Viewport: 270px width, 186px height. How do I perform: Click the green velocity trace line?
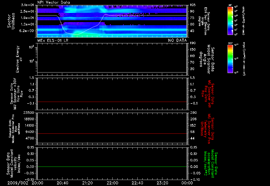(x=112, y=167)
